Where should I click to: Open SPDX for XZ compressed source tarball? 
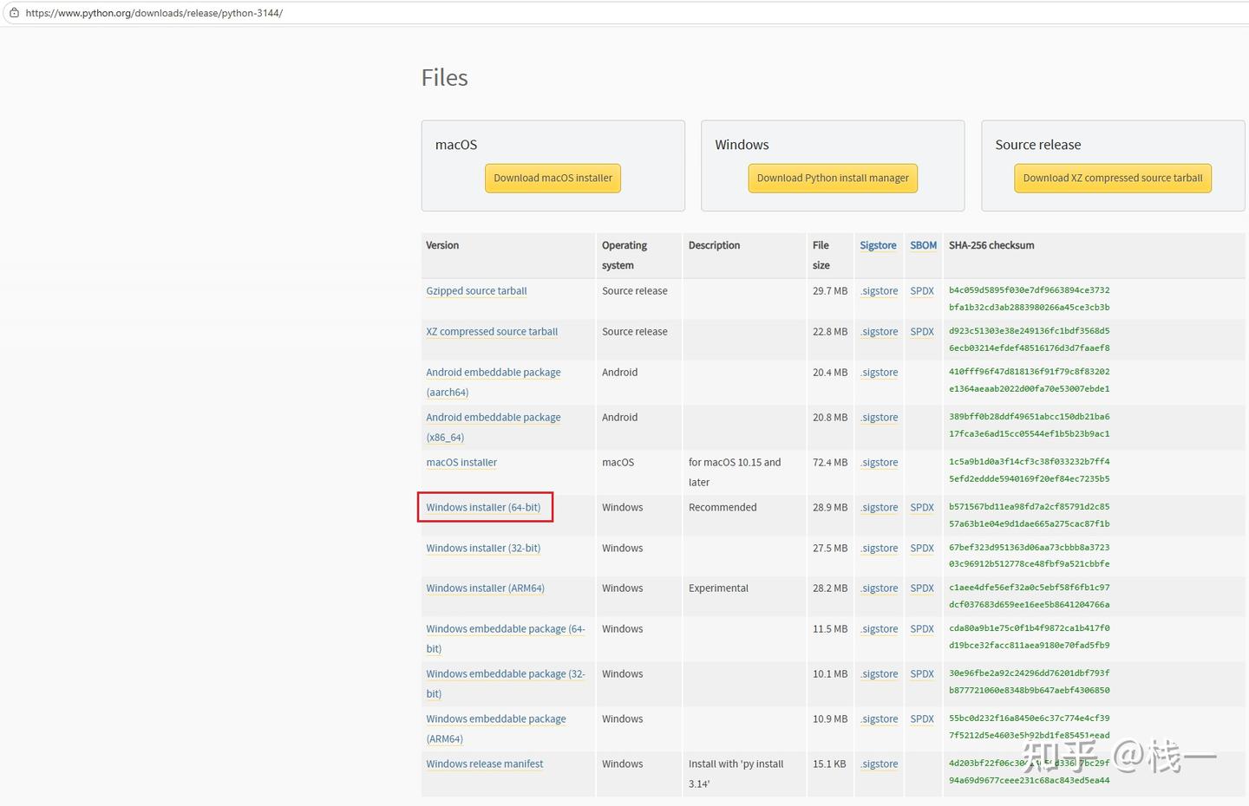click(922, 332)
